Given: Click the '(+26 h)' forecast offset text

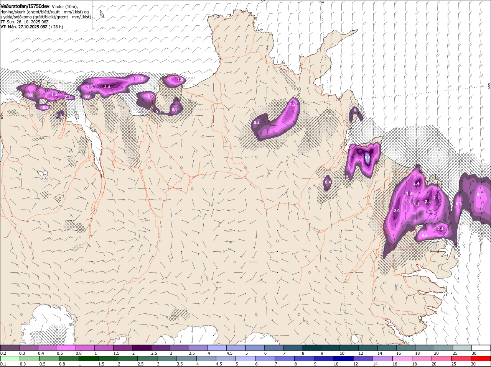Looking at the screenshot, I should coord(56,27).
